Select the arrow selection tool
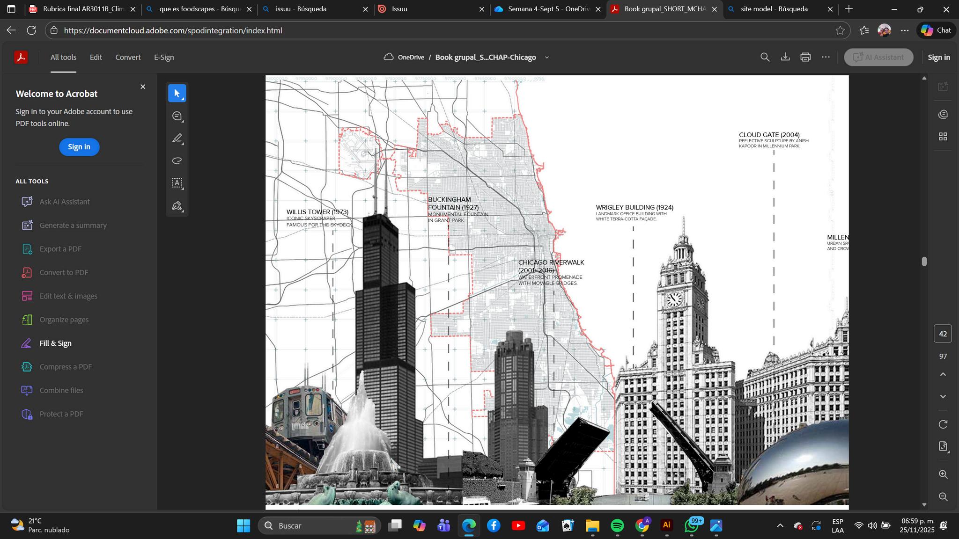 click(177, 93)
